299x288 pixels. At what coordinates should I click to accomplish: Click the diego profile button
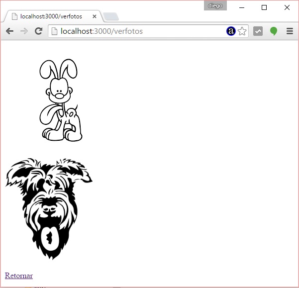tap(215, 5)
